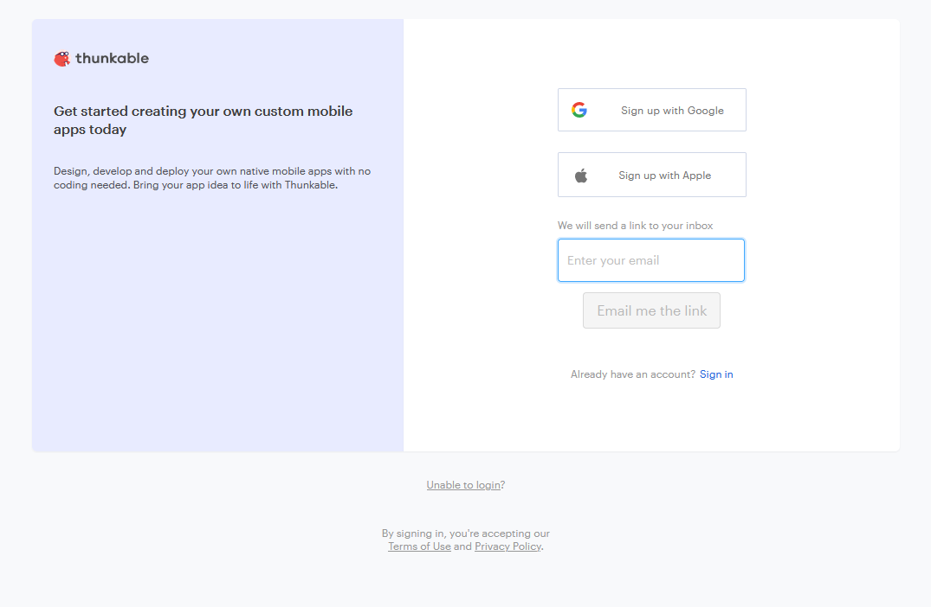Screen dimensions: 931x607
Task: Open the Unable to login link
Action: pos(463,485)
